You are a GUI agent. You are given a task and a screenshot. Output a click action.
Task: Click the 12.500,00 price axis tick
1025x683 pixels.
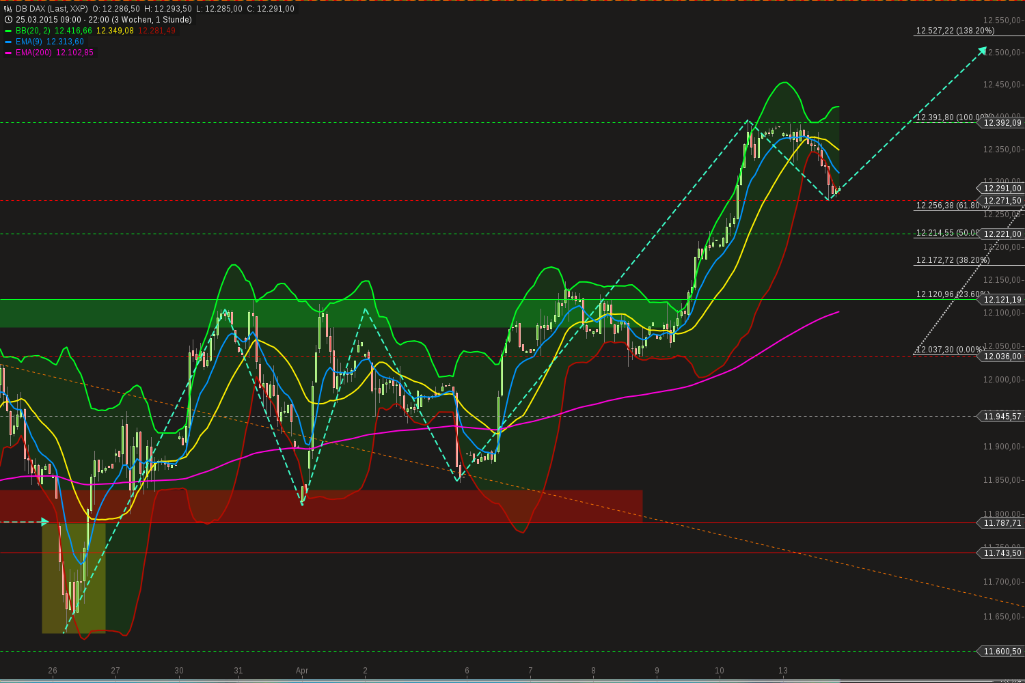[x=1002, y=53]
